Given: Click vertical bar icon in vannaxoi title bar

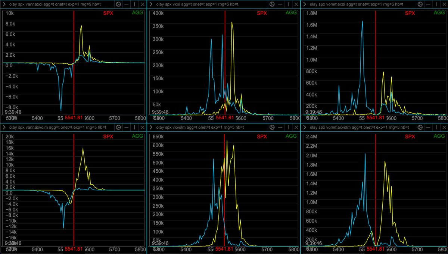Looking at the screenshot, I should tap(134, 4).
